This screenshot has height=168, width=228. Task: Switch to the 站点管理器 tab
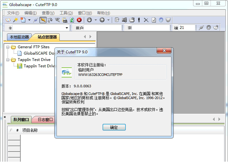(x=47, y=37)
